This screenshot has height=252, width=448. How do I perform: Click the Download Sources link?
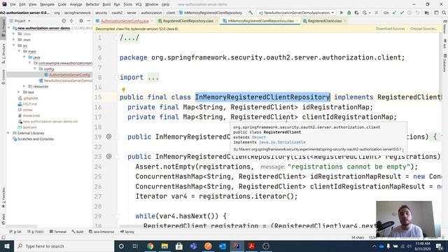(x=390, y=29)
